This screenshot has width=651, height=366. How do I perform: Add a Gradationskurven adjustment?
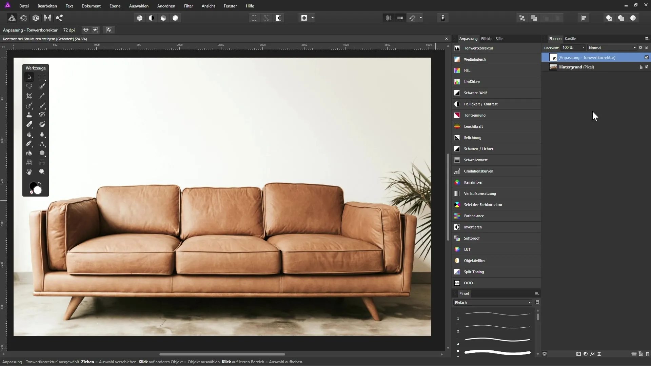point(496,171)
